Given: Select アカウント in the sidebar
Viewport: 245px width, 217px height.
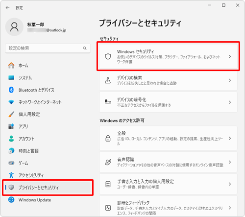Looking at the screenshot, I should 26,139.
